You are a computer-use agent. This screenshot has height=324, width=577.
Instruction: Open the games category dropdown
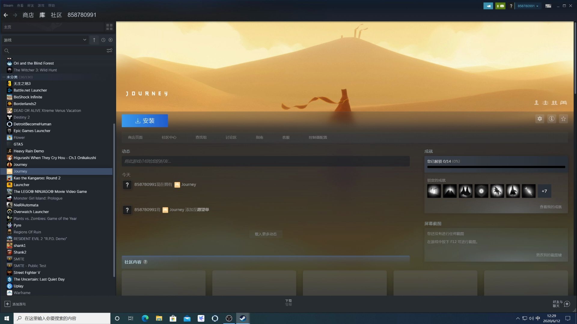(45, 40)
